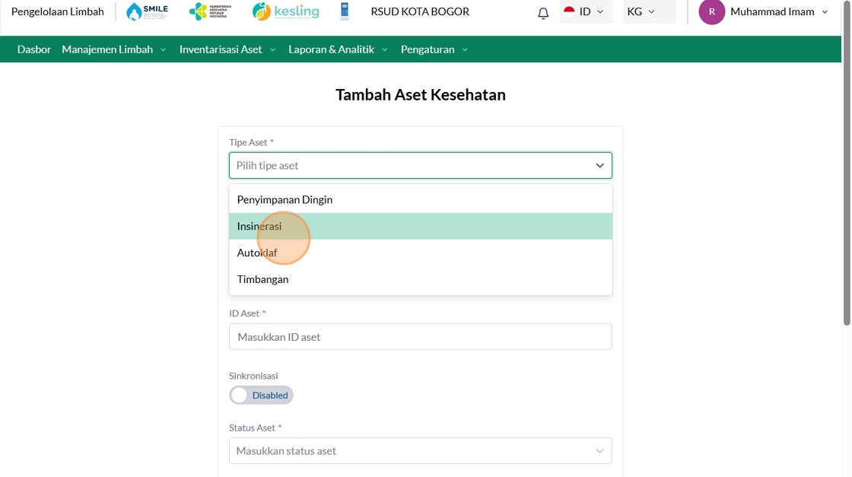Image resolution: width=852 pixels, height=477 pixels.
Task: Open the Manajemen Limbah menu
Action: click(113, 49)
